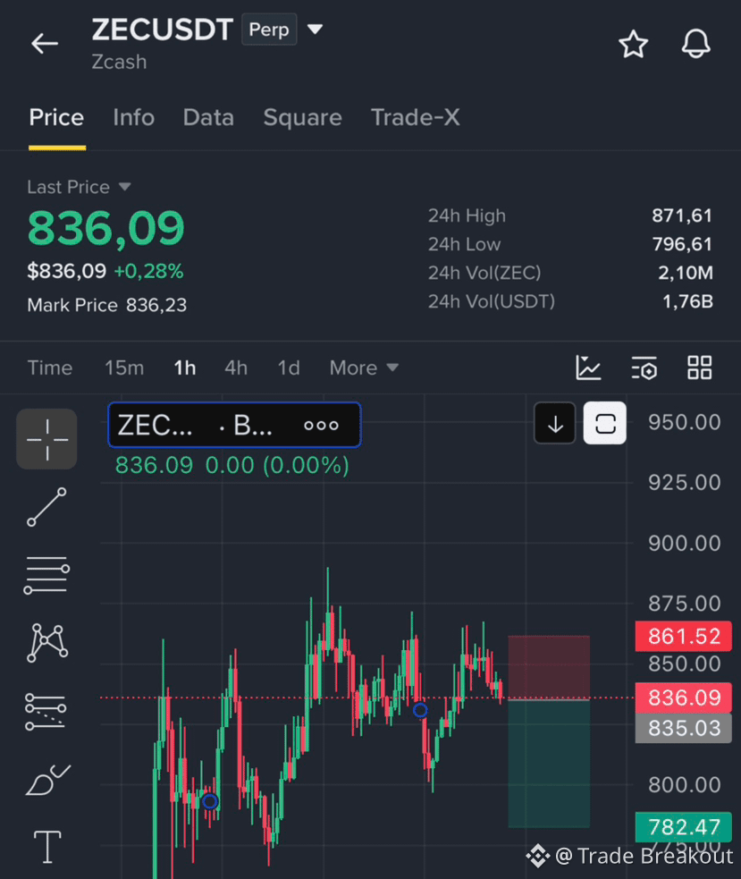Click the 861.52 stop price label

tap(684, 637)
